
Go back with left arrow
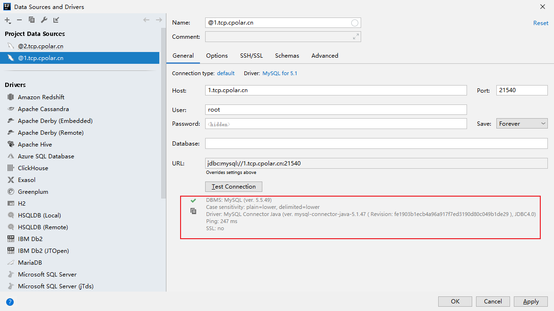point(146,20)
